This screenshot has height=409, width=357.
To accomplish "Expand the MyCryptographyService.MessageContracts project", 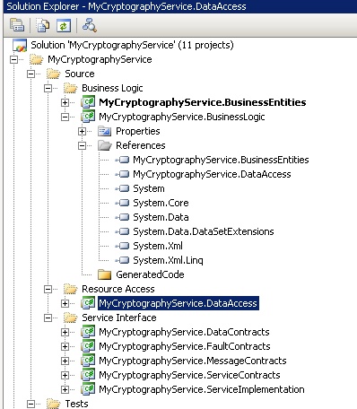I will [x=65, y=361].
